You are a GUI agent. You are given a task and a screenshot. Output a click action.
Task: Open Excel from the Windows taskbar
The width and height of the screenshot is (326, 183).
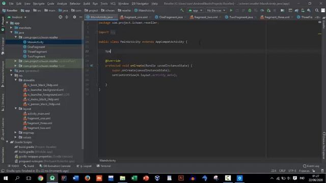tap(134, 178)
